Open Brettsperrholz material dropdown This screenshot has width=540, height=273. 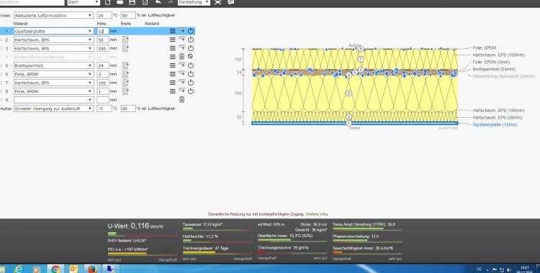pos(53,65)
